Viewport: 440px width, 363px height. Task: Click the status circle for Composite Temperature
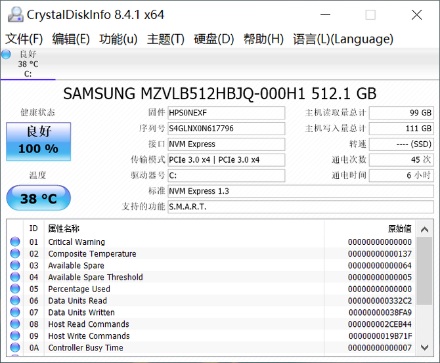pos(15,253)
